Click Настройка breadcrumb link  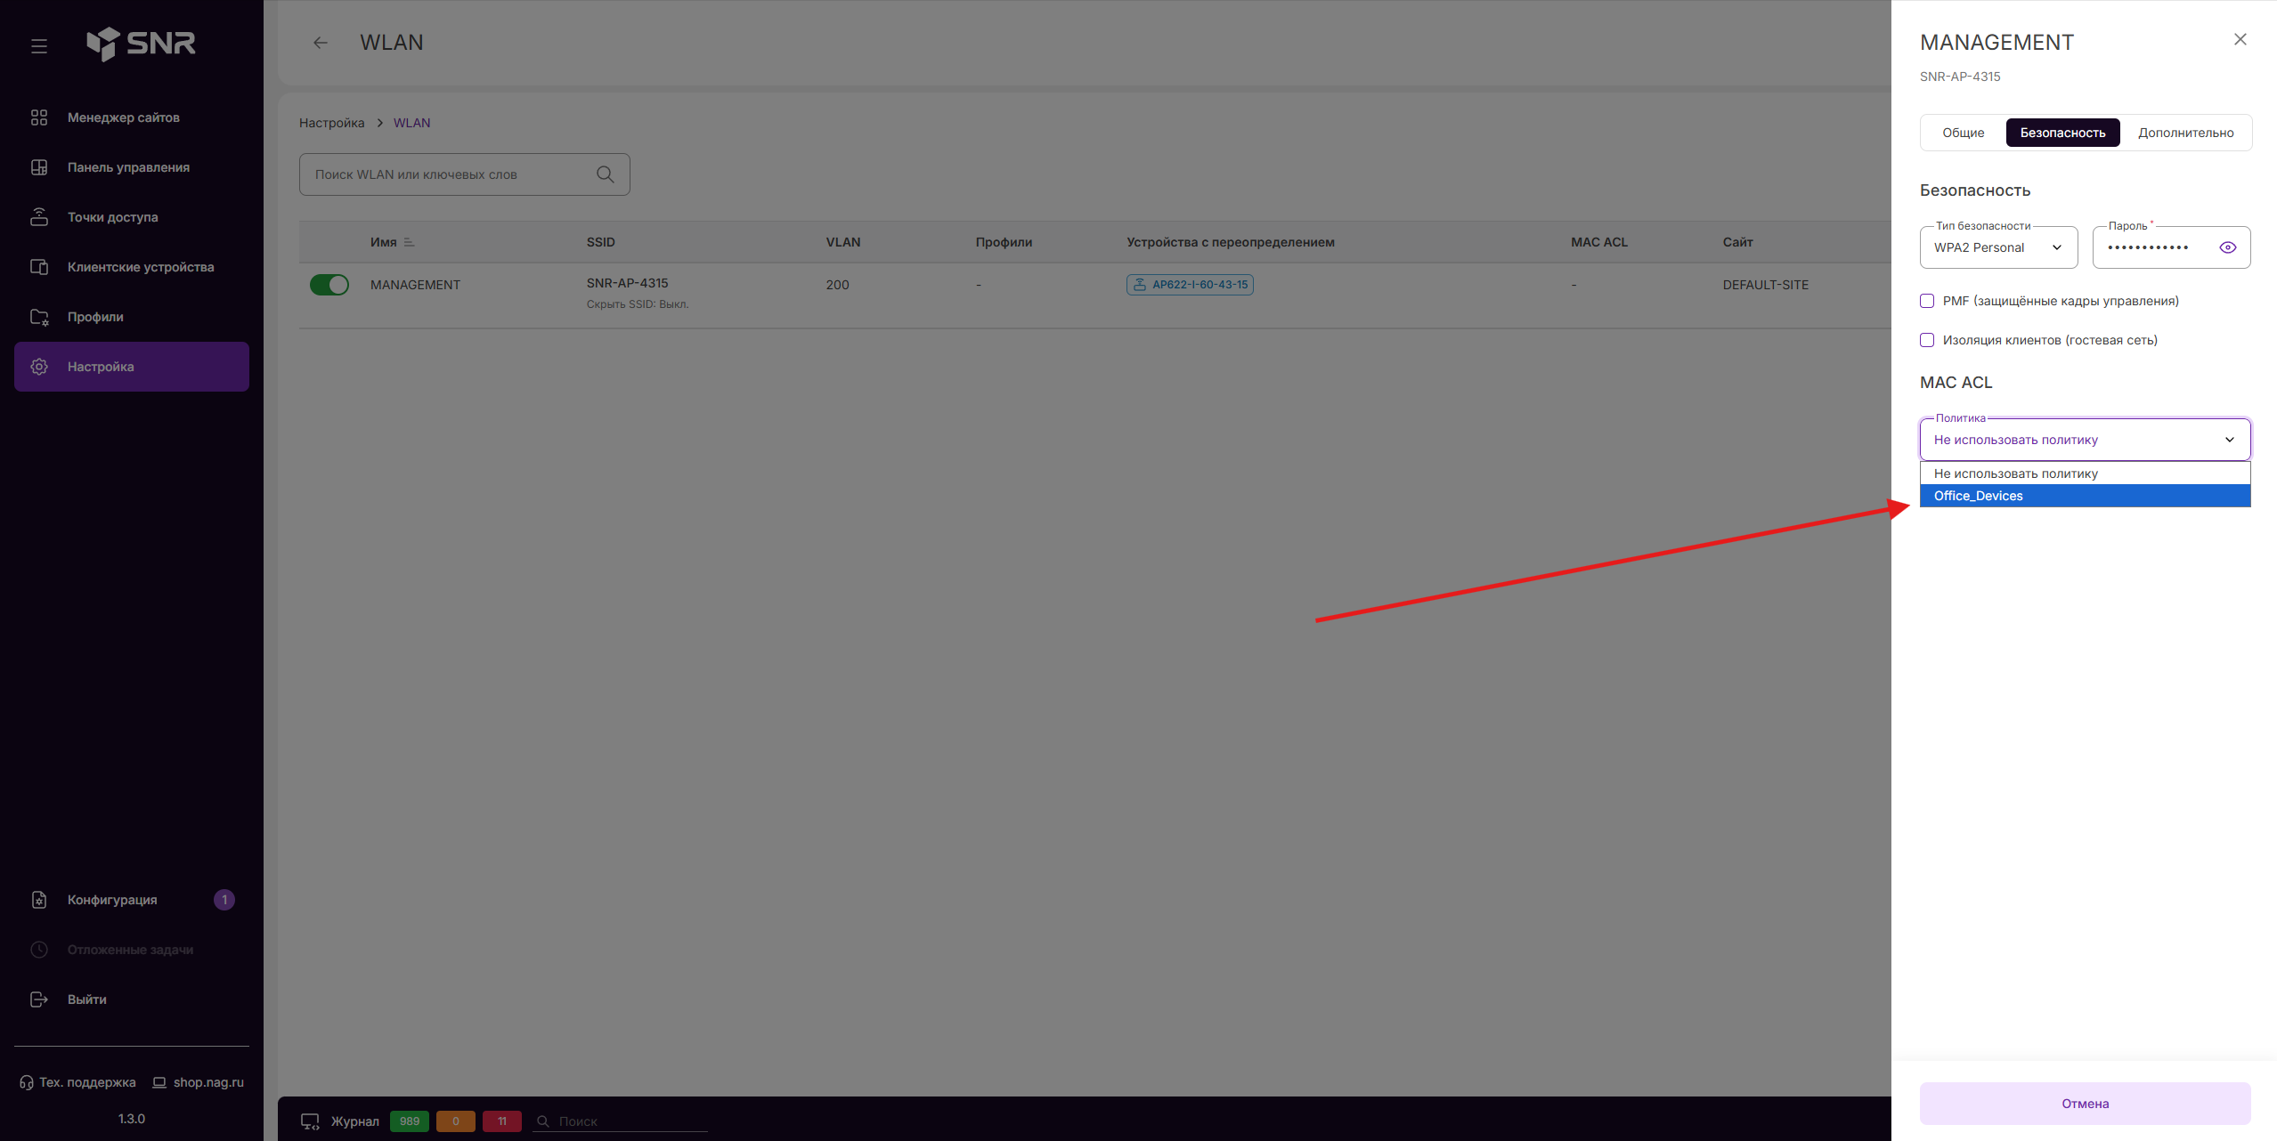click(331, 123)
